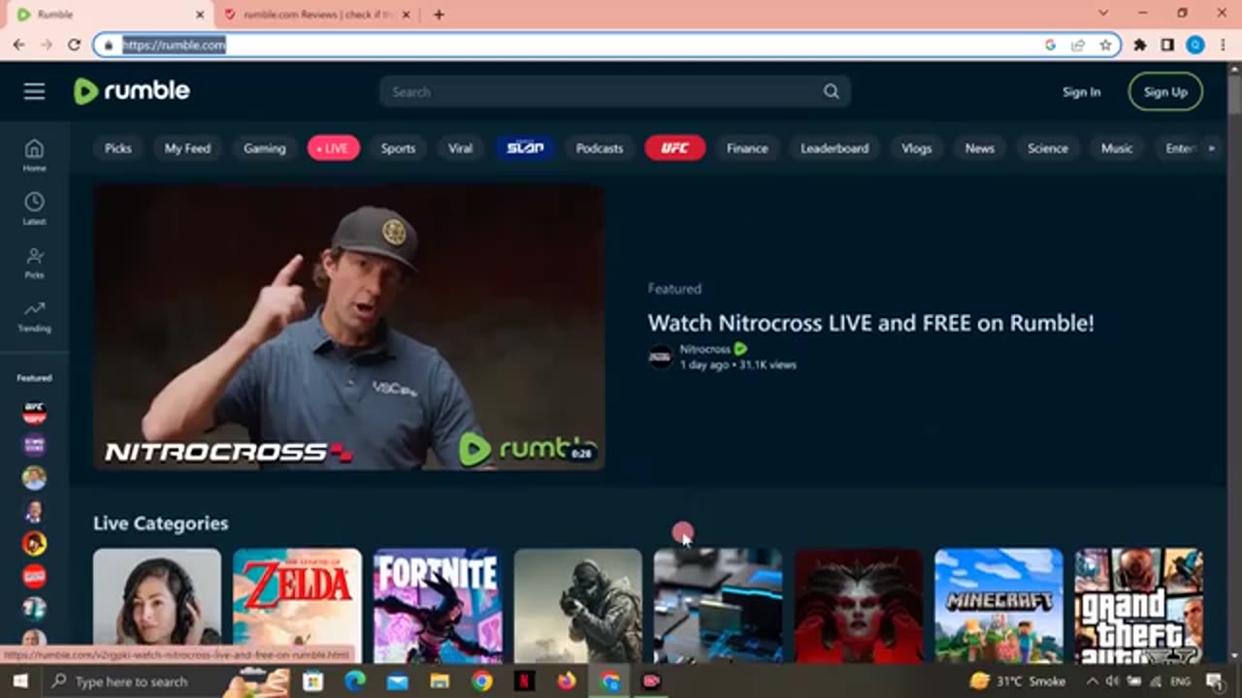The height and width of the screenshot is (698, 1242).
Task: Select the Music category
Action: [x=1117, y=148]
